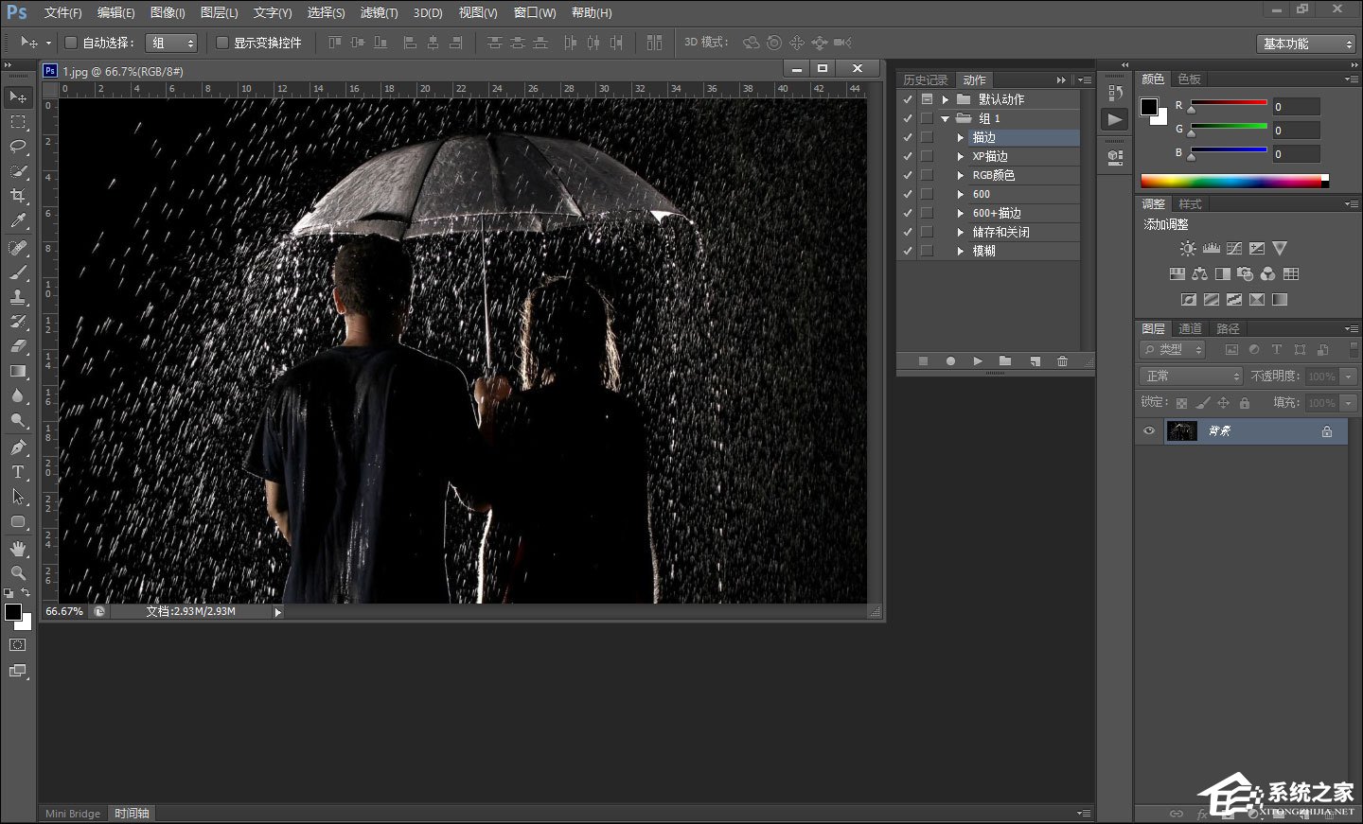Select the Rectangular Marquee tool
Screen dimensions: 1363x824
click(18, 122)
